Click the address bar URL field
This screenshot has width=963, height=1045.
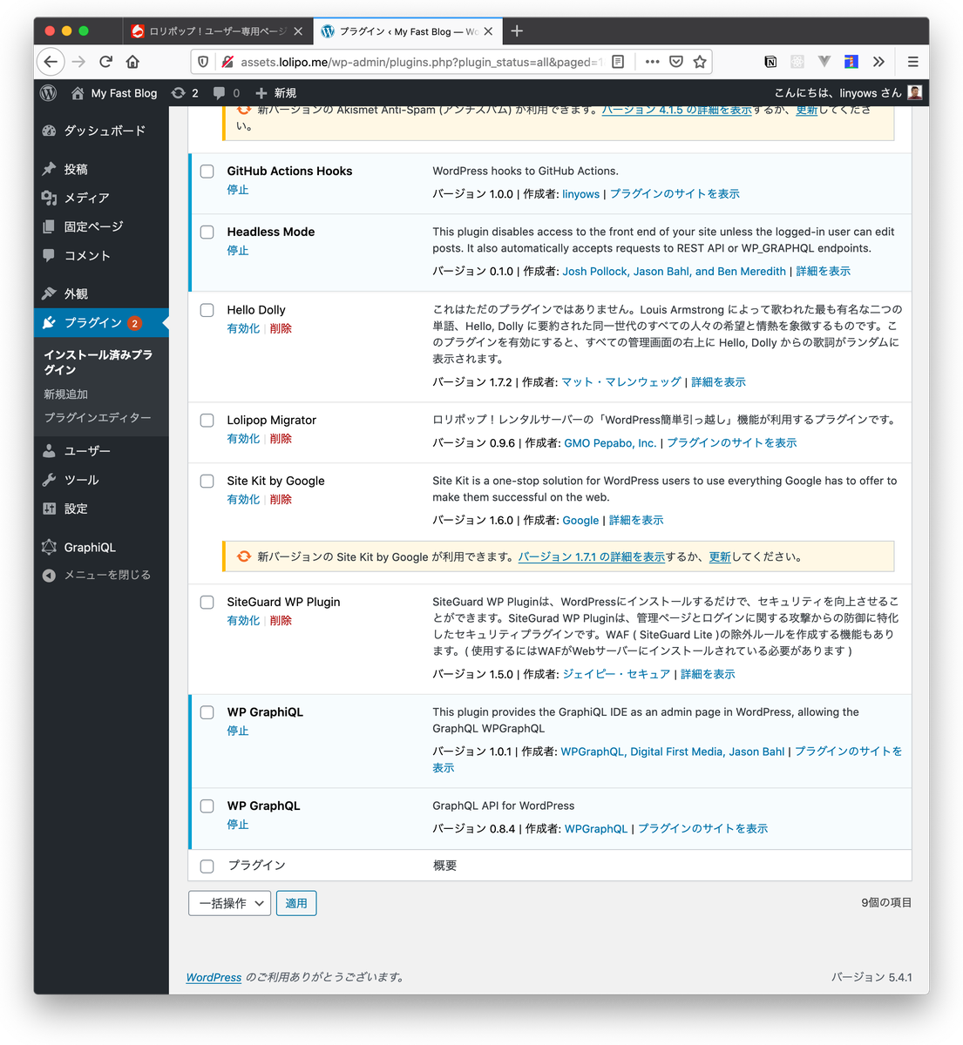(418, 62)
